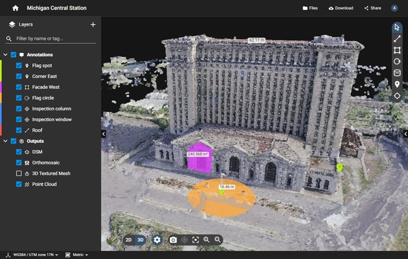Select the pointer selection tool
This screenshot has height=259, width=408.
point(397,27)
